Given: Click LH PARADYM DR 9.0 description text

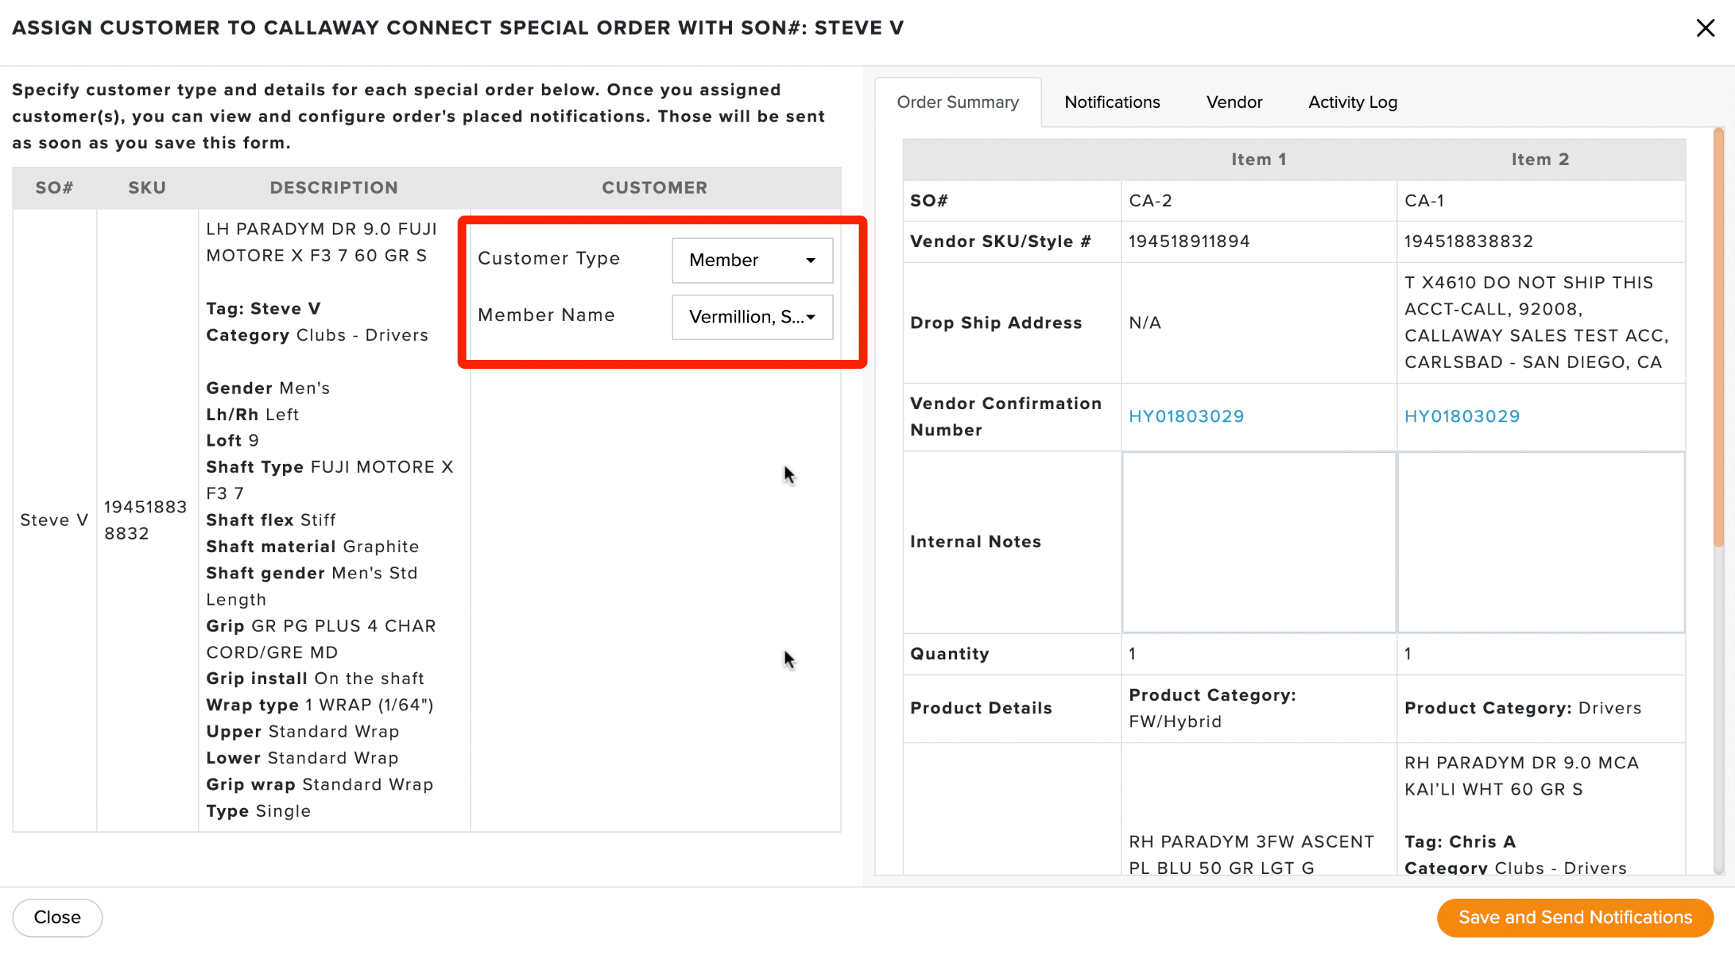Looking at the screenshot, I should tap(321, 243).
